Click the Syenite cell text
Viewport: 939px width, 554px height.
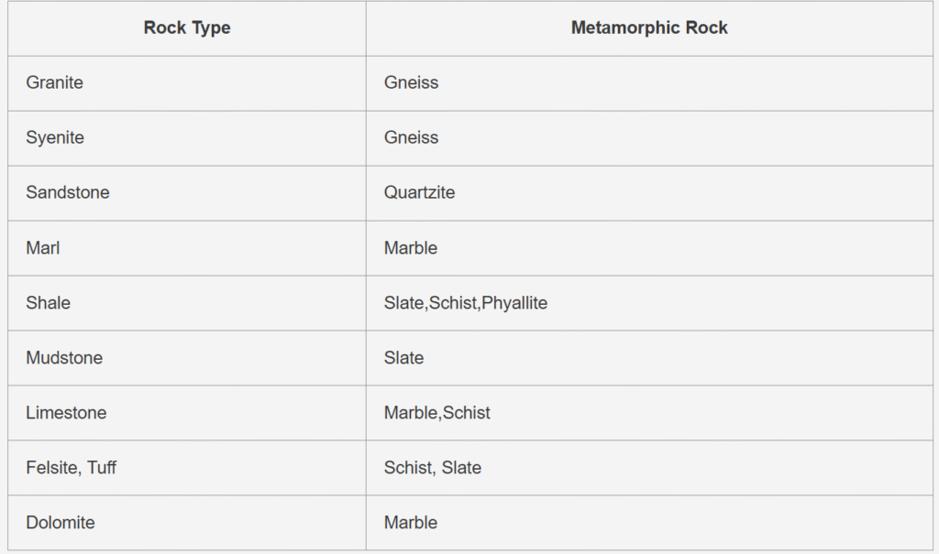[55, 138]
